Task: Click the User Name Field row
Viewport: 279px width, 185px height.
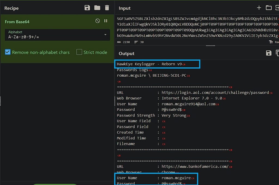Action: point(141,121)
